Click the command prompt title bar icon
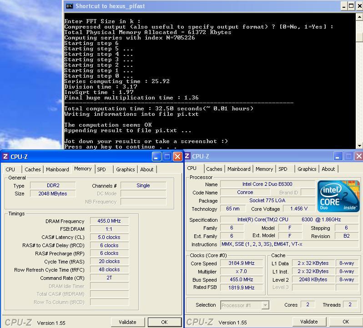This screenshot has height=328, width=363. [69, 6]
